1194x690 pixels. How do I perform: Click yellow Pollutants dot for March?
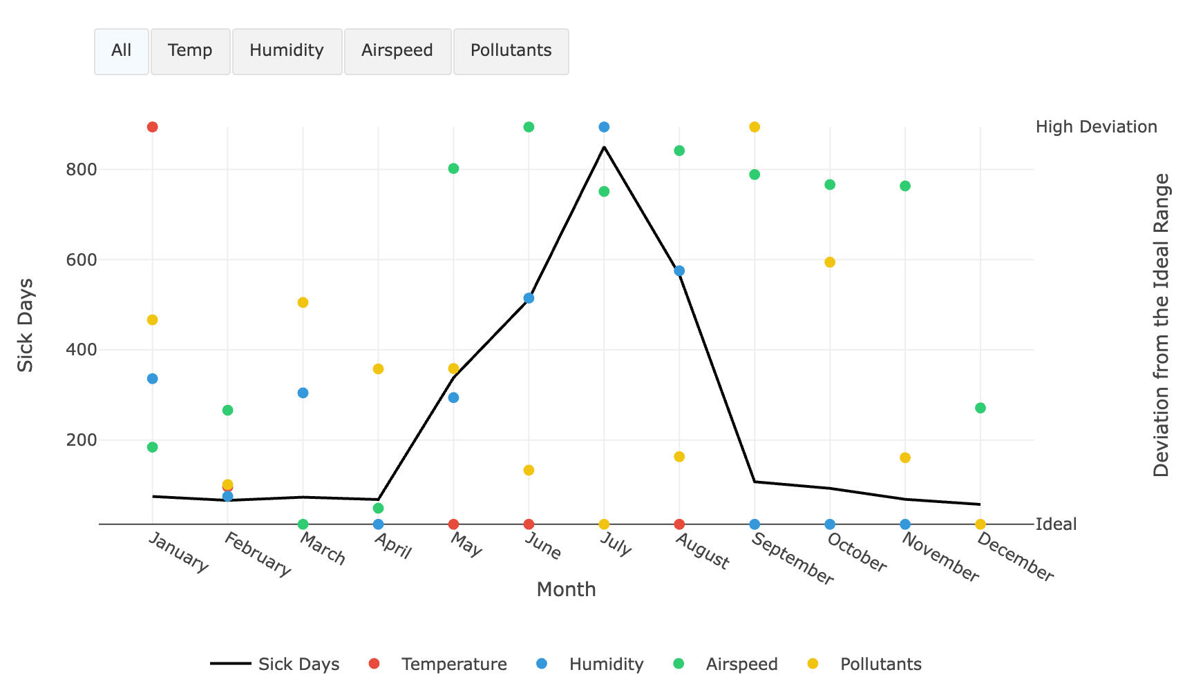303,302
